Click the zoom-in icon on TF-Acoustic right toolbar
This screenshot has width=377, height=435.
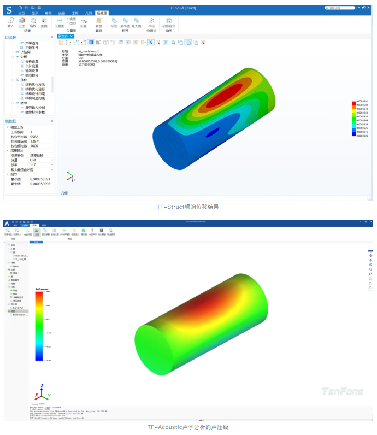(x=370, y=265)
